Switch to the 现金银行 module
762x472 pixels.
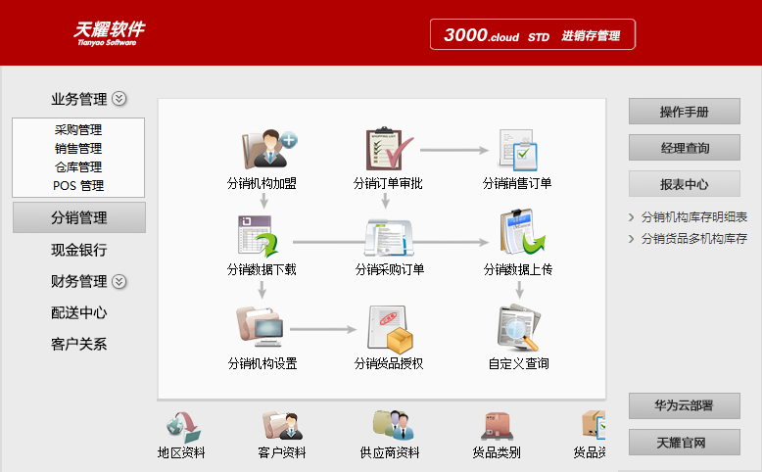(78, 250)
